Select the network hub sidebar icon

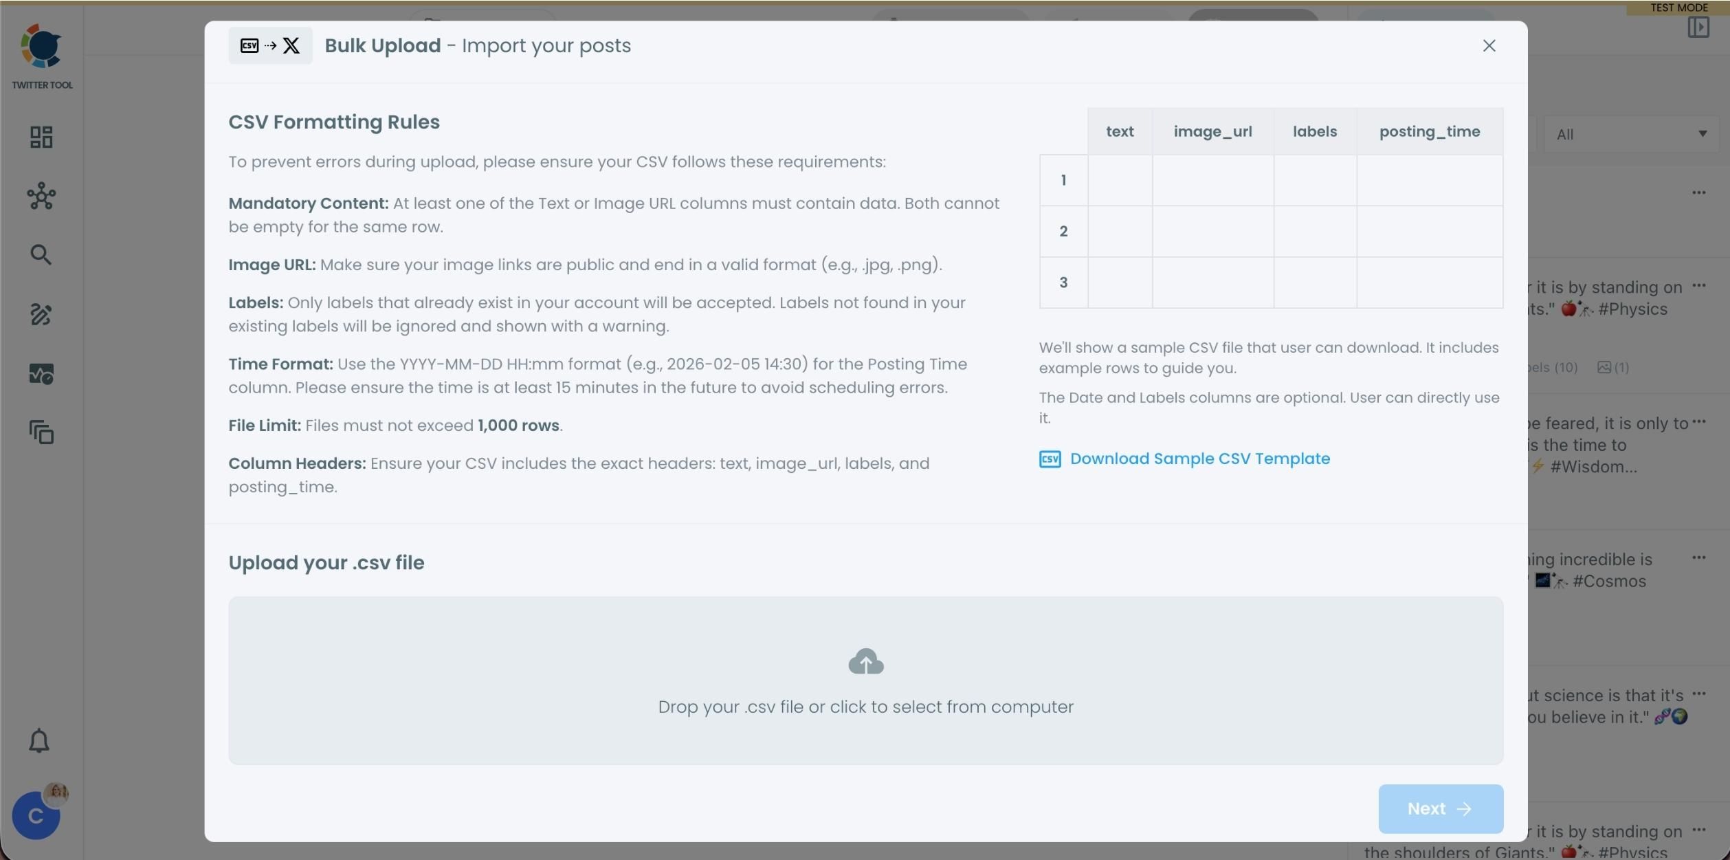point(41,196)
